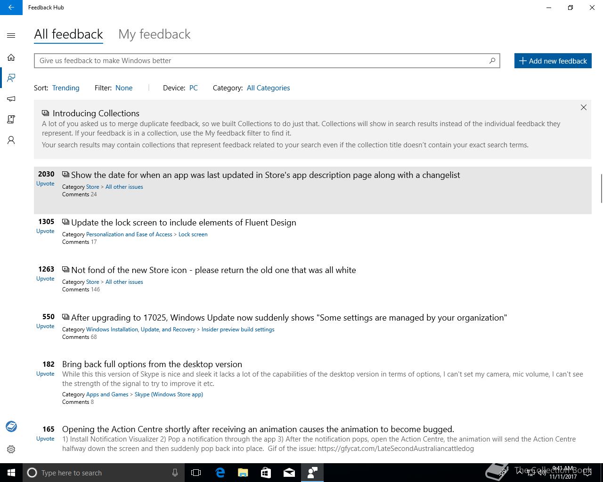Screen dimensions: 603x482
Task: Open feedback about Store app last updated date
Action: [265, 175]
